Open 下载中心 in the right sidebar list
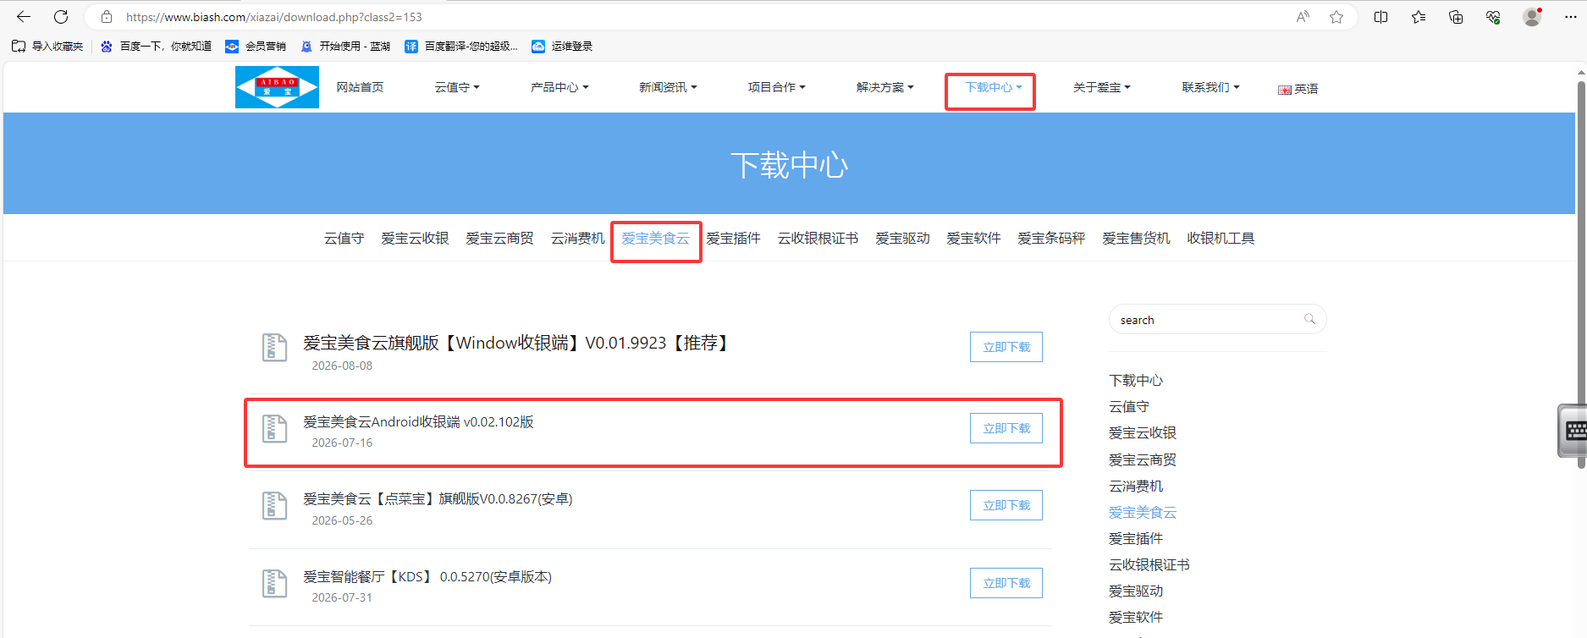Viewport: 1587px width, 638px height. pos(1136,381)
